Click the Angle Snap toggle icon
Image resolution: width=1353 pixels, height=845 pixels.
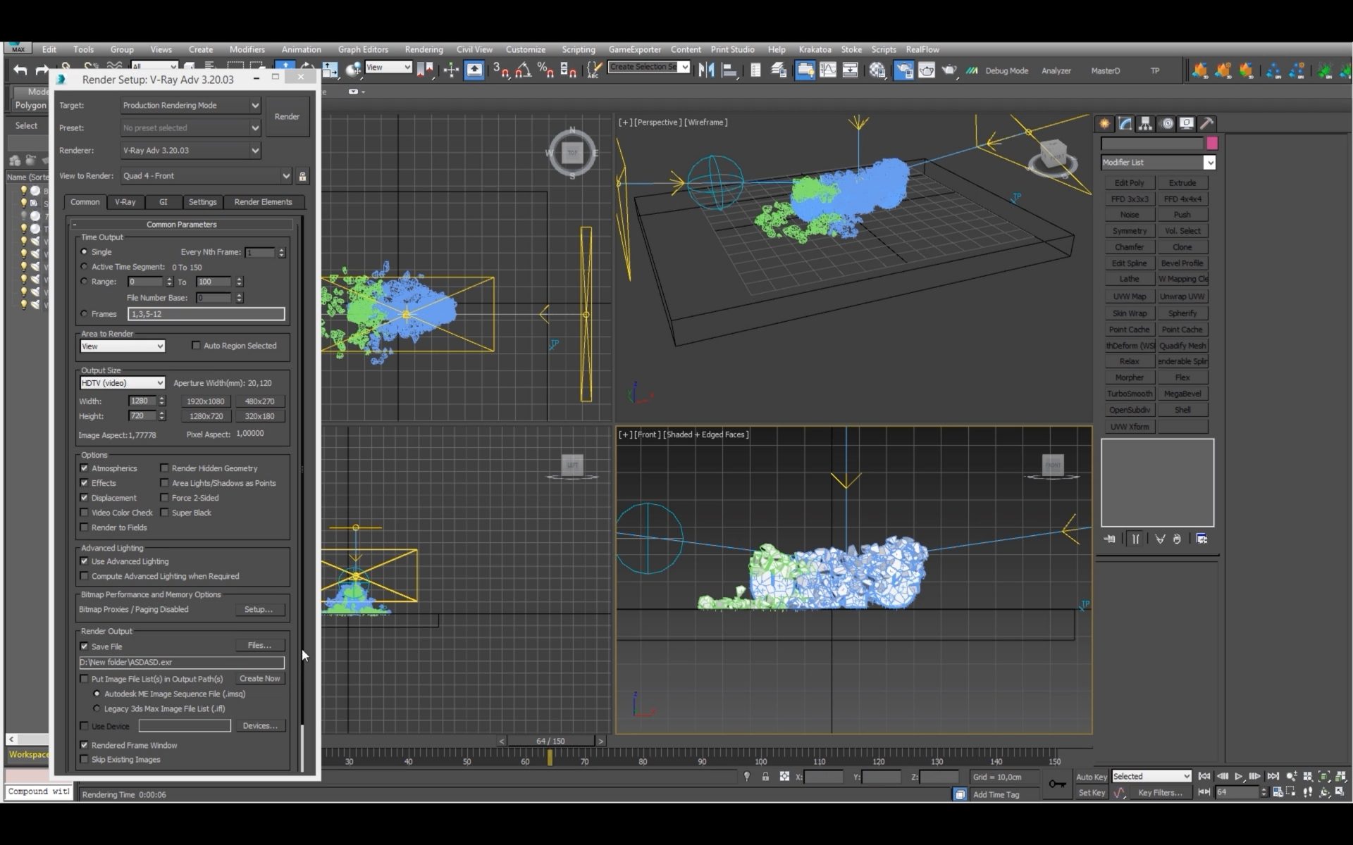coord(523,70)
